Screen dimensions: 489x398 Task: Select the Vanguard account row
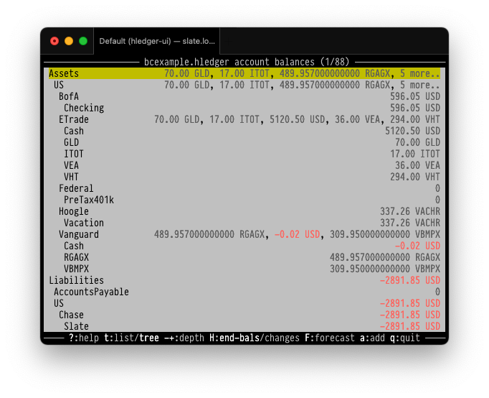pos(78,234)
